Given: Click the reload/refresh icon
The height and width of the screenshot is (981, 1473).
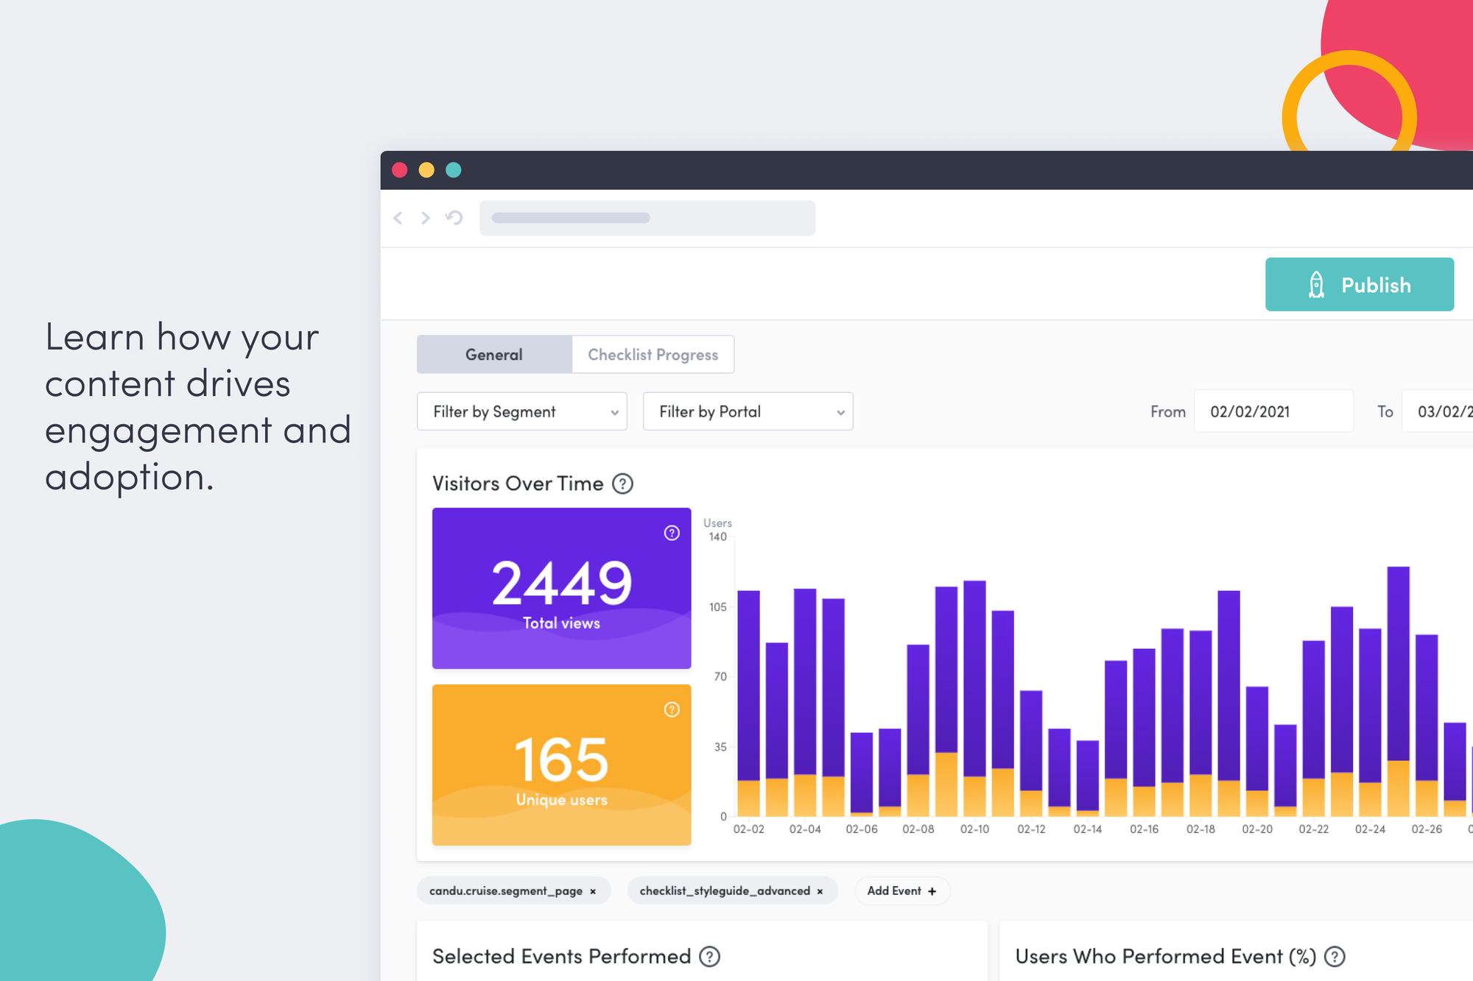Looking at the screenshot, I should (452, 218).
